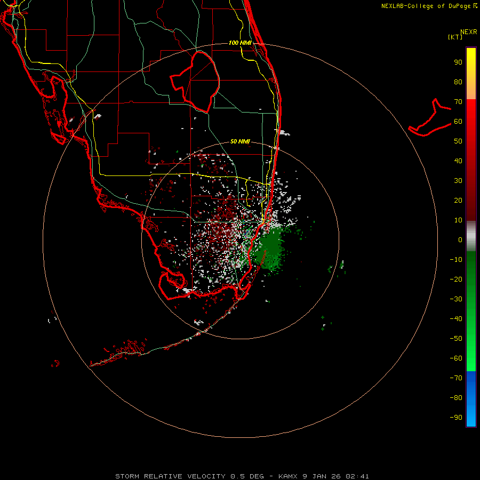Click the [KT] units label

[455, 37]
